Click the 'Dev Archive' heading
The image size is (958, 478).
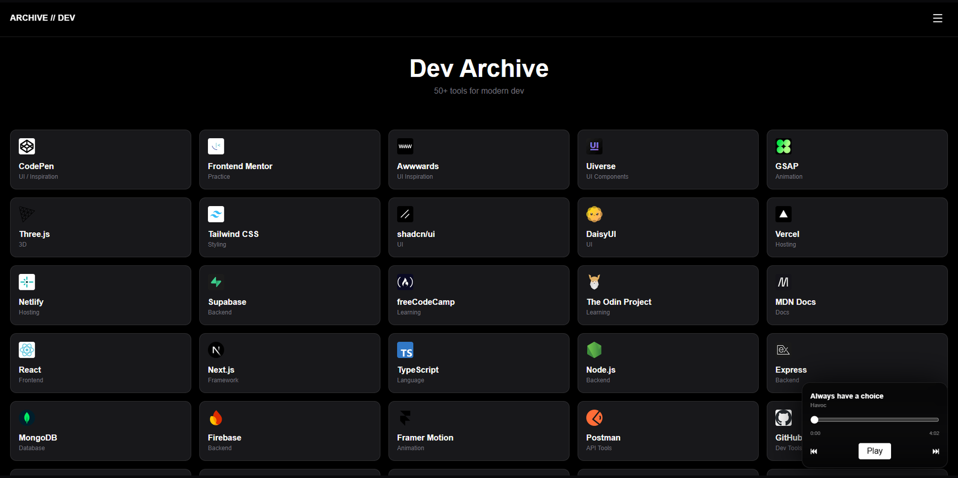(479, 68)
